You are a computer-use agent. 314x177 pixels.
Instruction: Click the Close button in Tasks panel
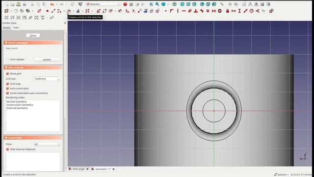[33, 35]
